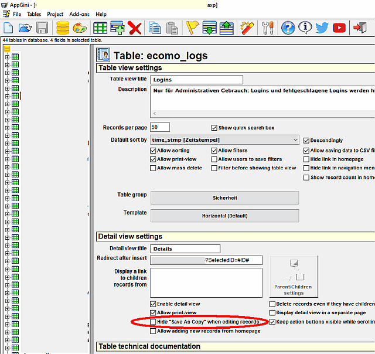375x354 pixels.
Task: Open Twitter bird icon in toolbar
Action: 322,28
